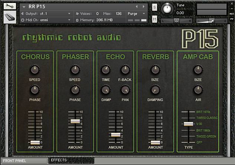Switch to the FRONT PANEL tab

point(24,161)
